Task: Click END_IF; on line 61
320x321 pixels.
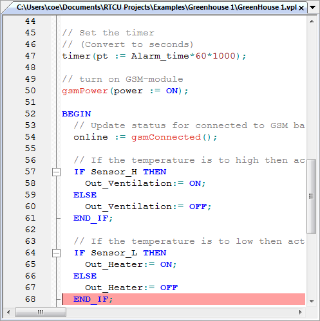Action: (93, 218)
